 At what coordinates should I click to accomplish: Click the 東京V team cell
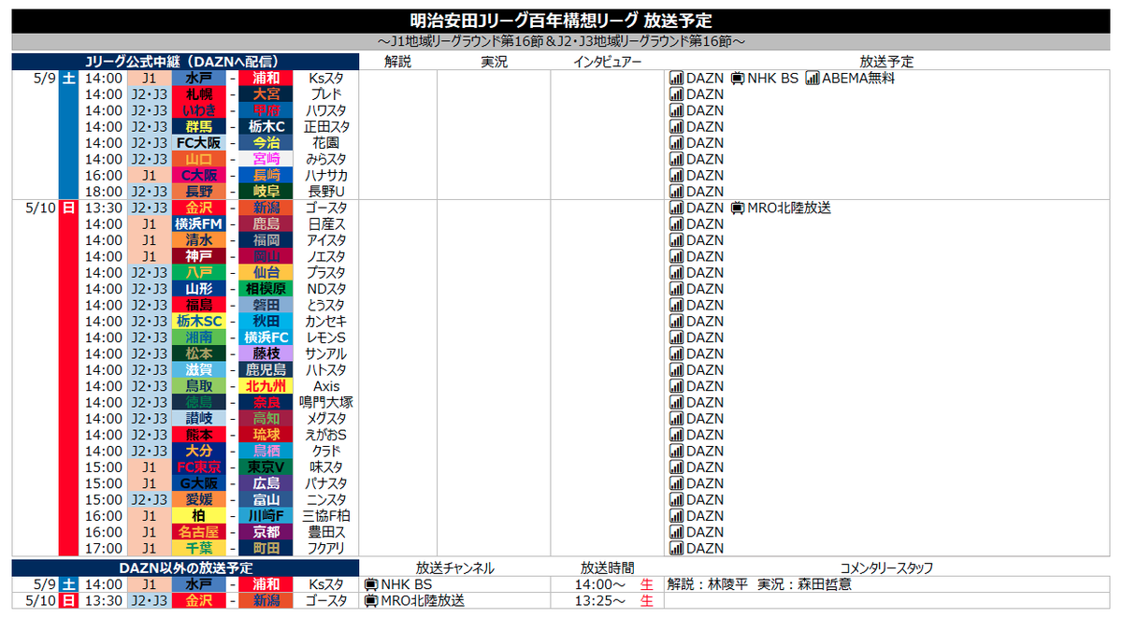click(x=266, y=467)
